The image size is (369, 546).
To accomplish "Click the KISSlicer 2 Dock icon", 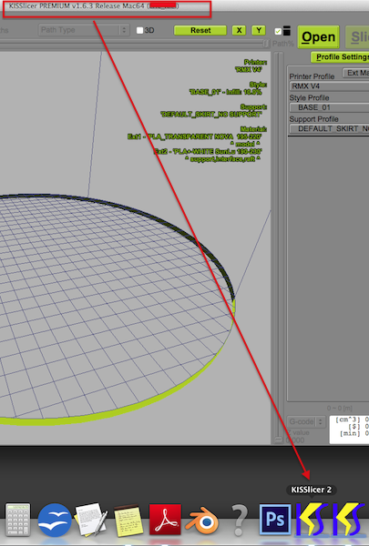I will point(312,520).
